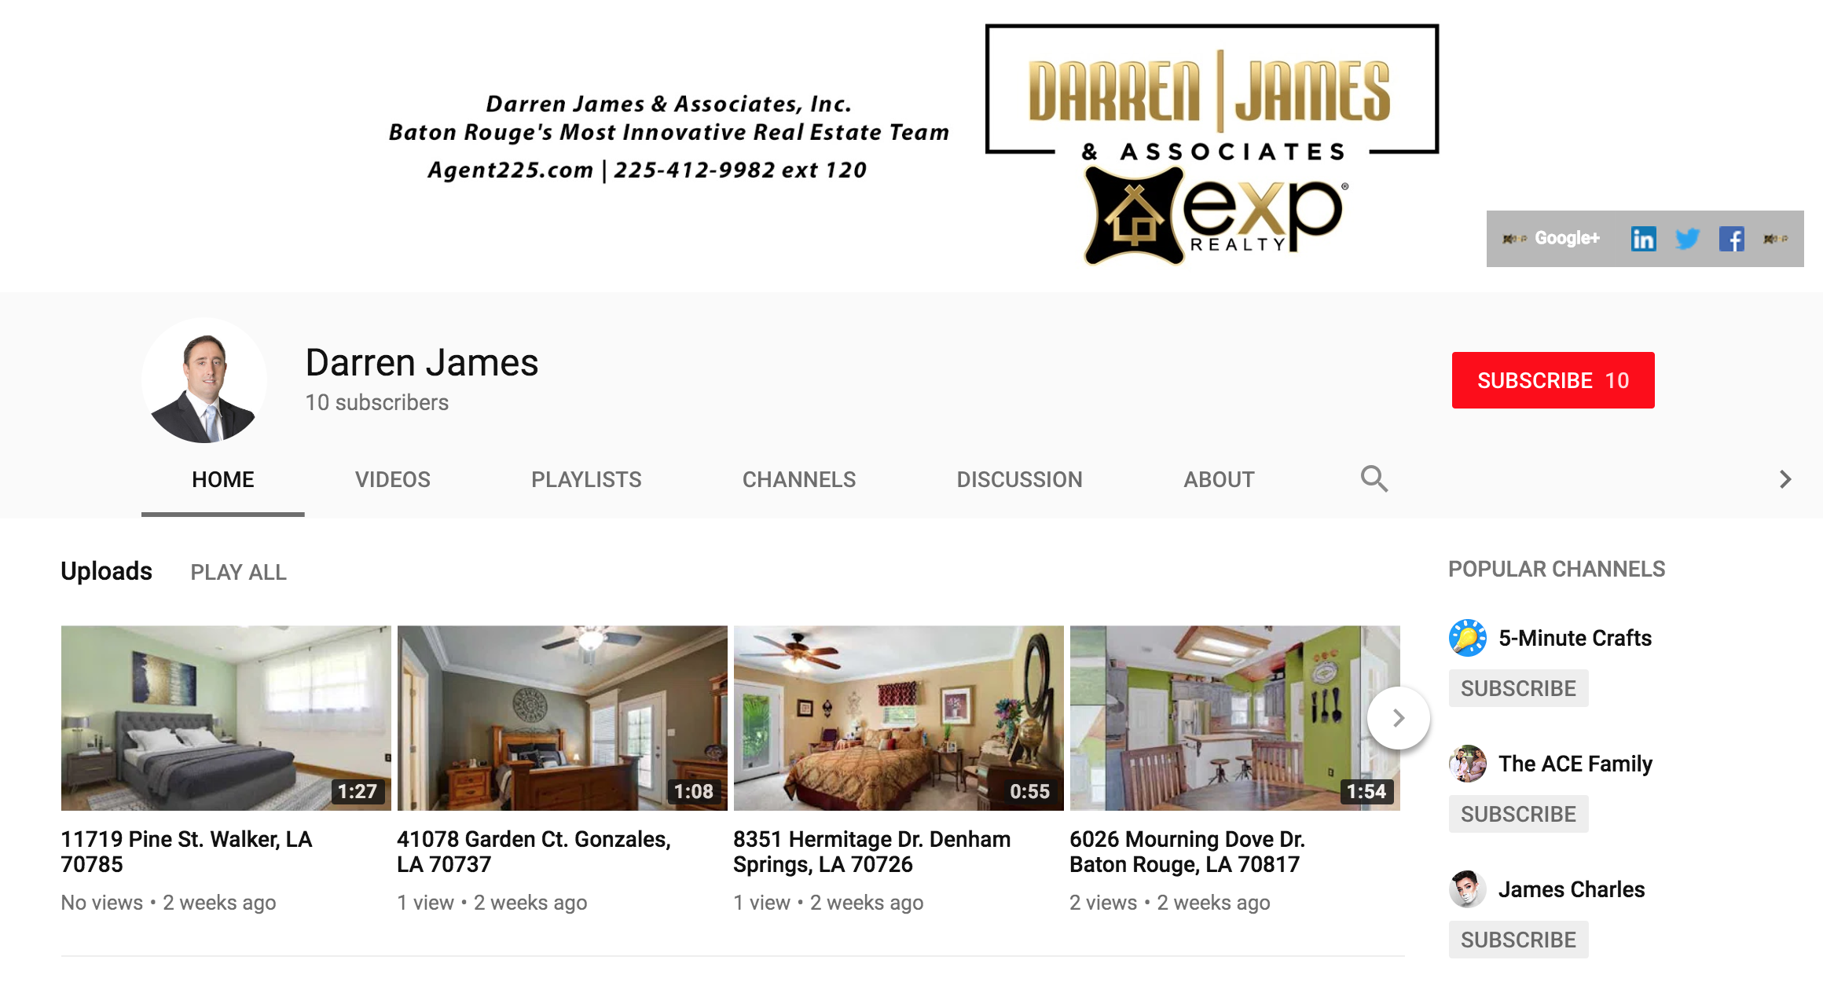Click "Agent225.com" banner text
1823x982 pixels.
pyautogui.click(x=510, y=170)
